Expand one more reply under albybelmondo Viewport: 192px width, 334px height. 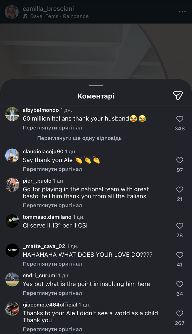79,138
